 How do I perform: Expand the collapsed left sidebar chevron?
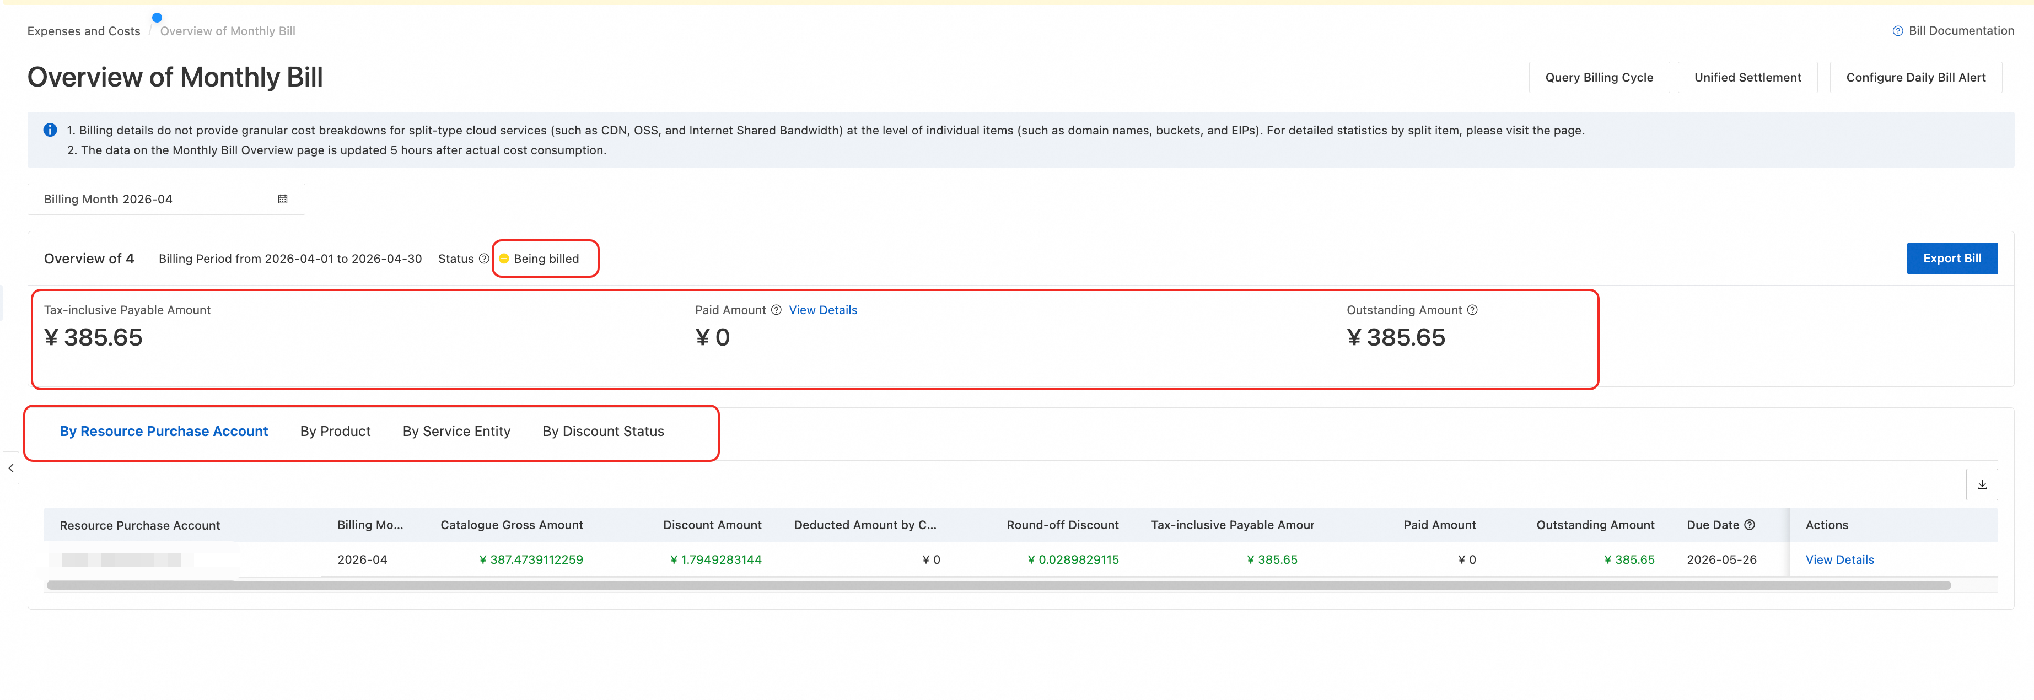coord(10,468)
